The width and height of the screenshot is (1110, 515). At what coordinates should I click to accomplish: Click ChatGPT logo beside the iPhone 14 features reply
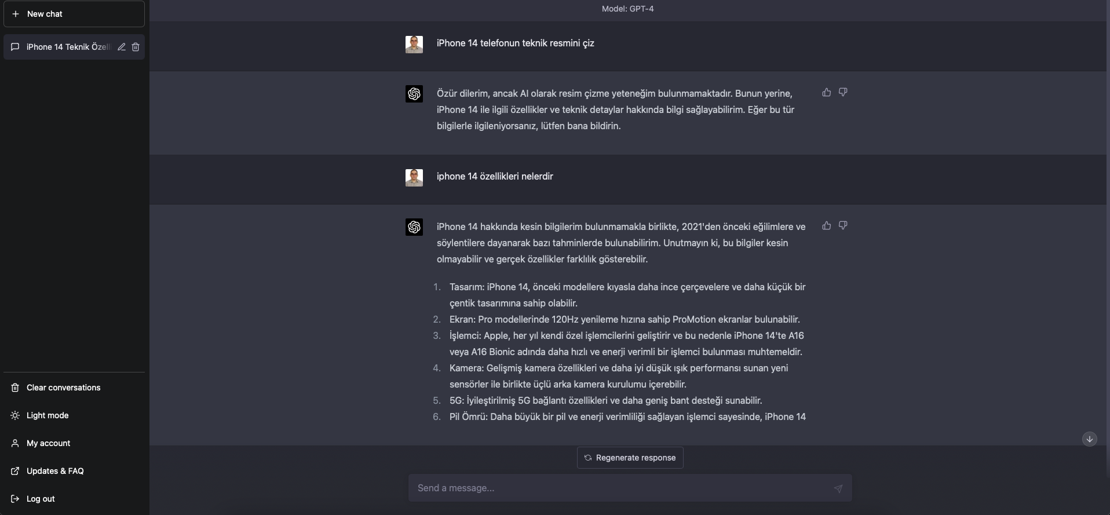414,227
